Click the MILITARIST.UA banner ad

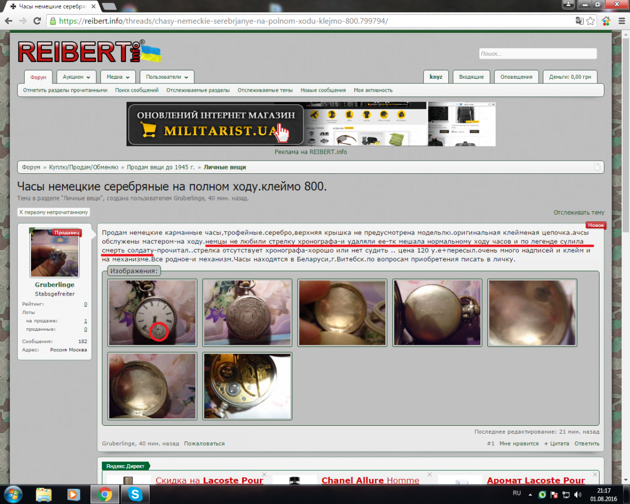pyautogui.click(x=311, y=124)
